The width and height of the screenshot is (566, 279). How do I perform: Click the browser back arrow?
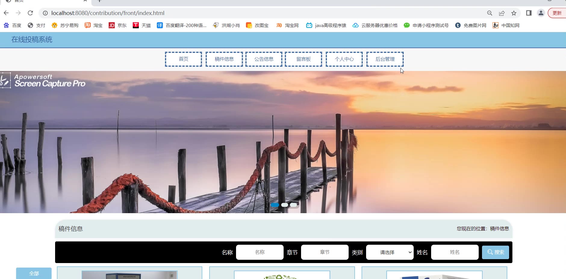coord(6,13)
